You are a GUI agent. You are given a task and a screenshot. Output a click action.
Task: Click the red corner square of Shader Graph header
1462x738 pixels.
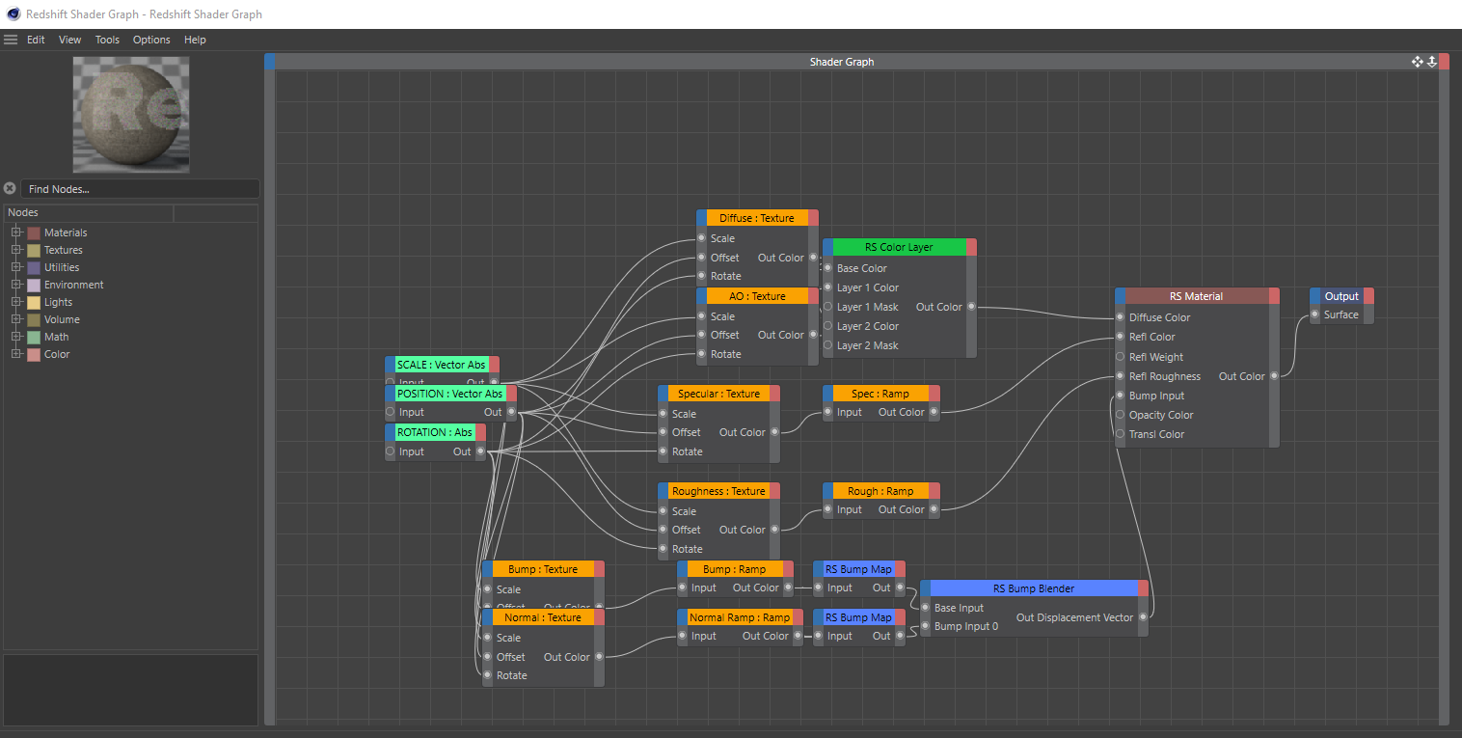[x=1444, y=61]
